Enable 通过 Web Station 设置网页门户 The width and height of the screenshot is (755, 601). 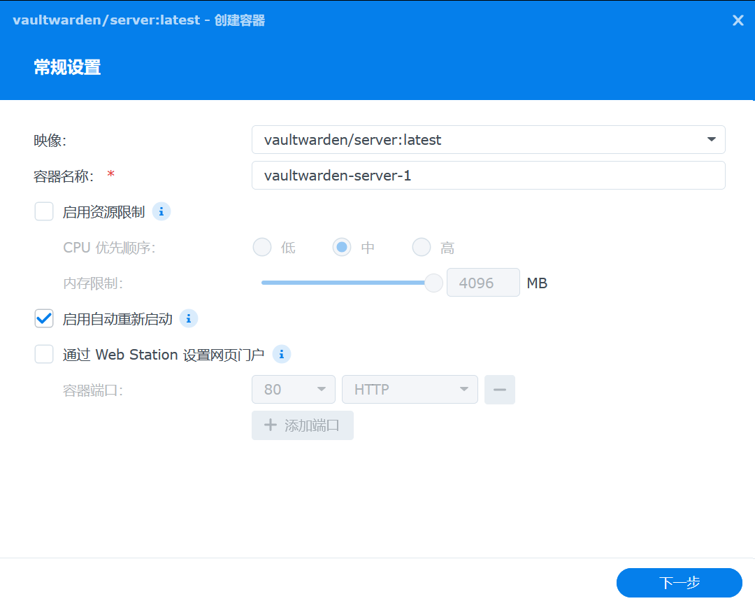click(44, 354)
